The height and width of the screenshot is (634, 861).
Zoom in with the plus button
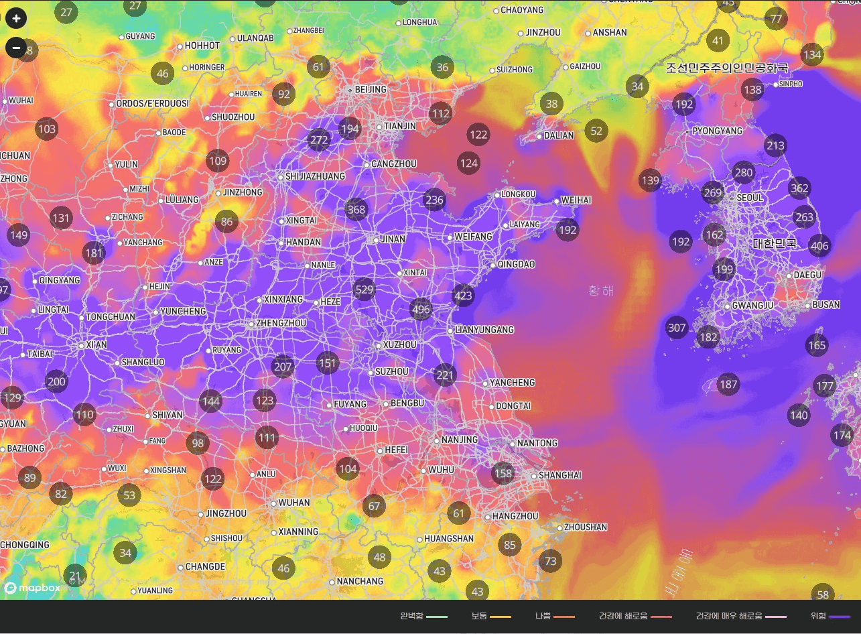tap(16, 18)
